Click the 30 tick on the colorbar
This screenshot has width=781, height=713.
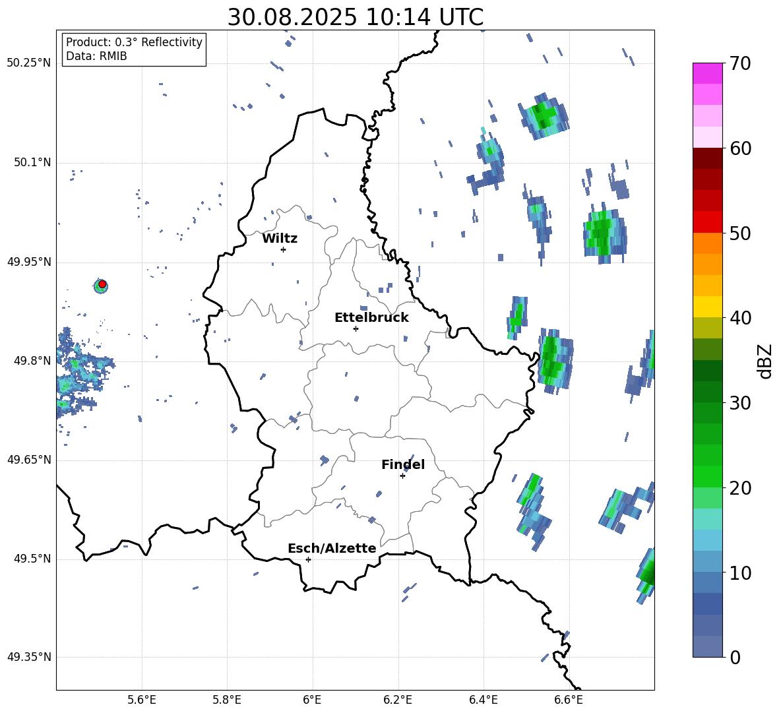point(739,403)
